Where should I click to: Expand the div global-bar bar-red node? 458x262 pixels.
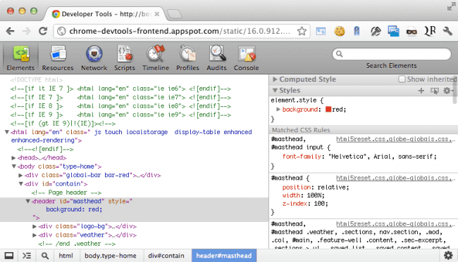pyautogui.click(x=20, y=175)
